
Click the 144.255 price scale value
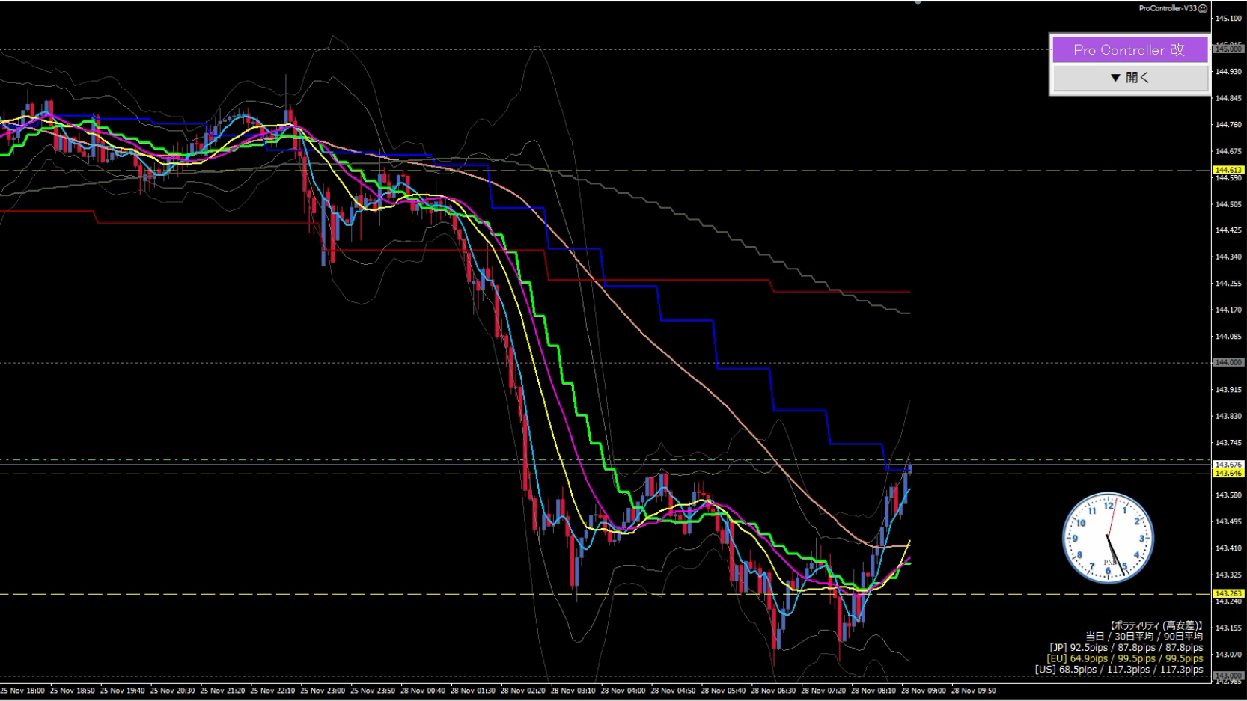[x=1228, y=284]
